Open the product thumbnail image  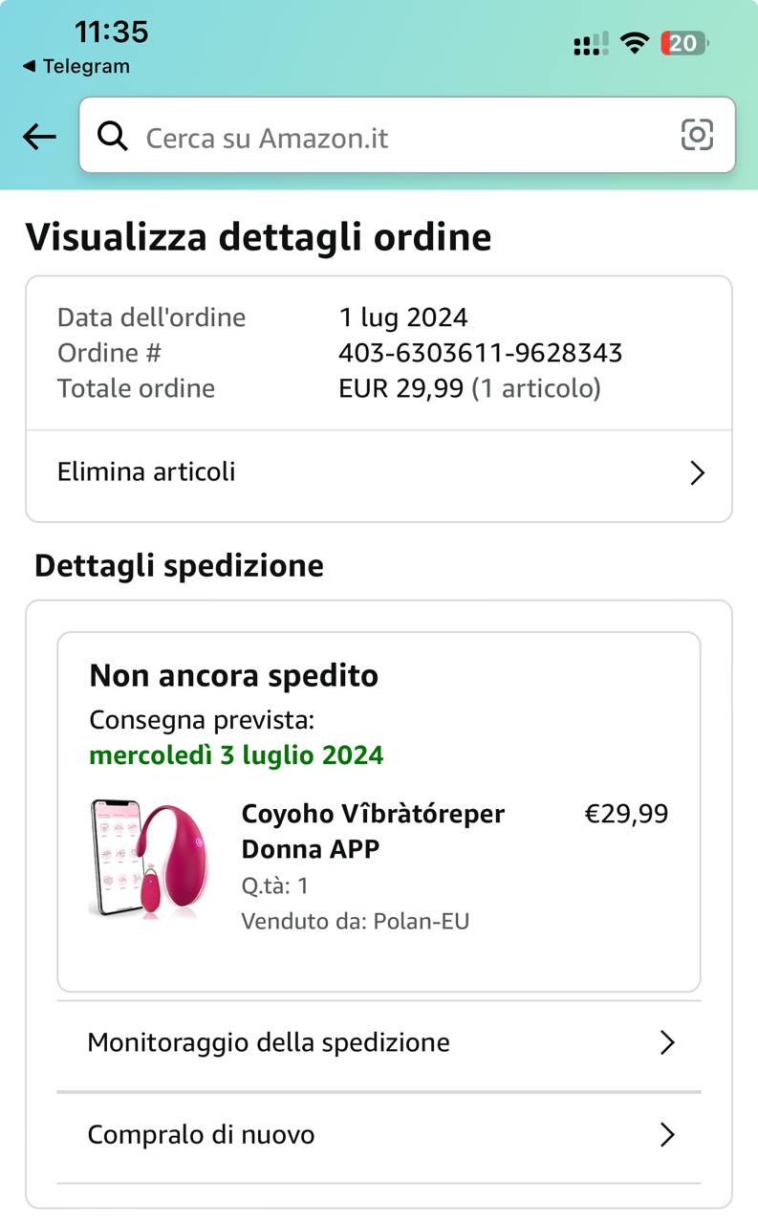point(153,859)
